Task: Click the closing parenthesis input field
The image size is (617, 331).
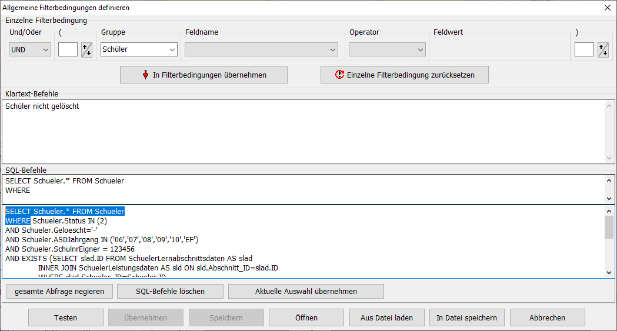Action: click(584, 50)
